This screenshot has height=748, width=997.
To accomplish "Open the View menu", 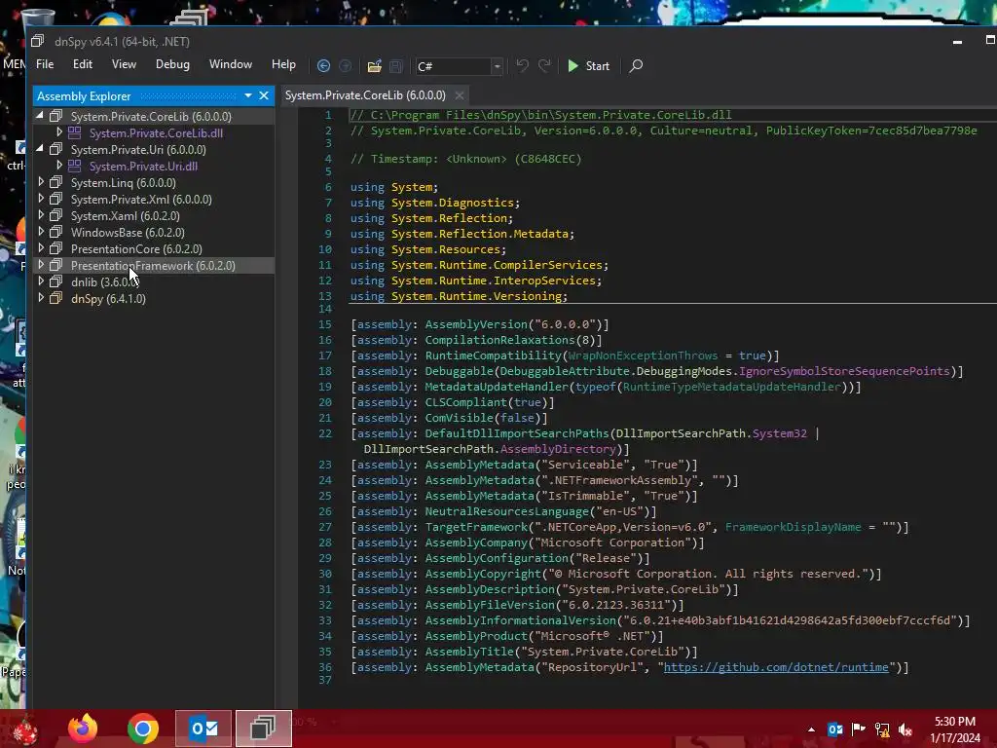I will 124,64.
